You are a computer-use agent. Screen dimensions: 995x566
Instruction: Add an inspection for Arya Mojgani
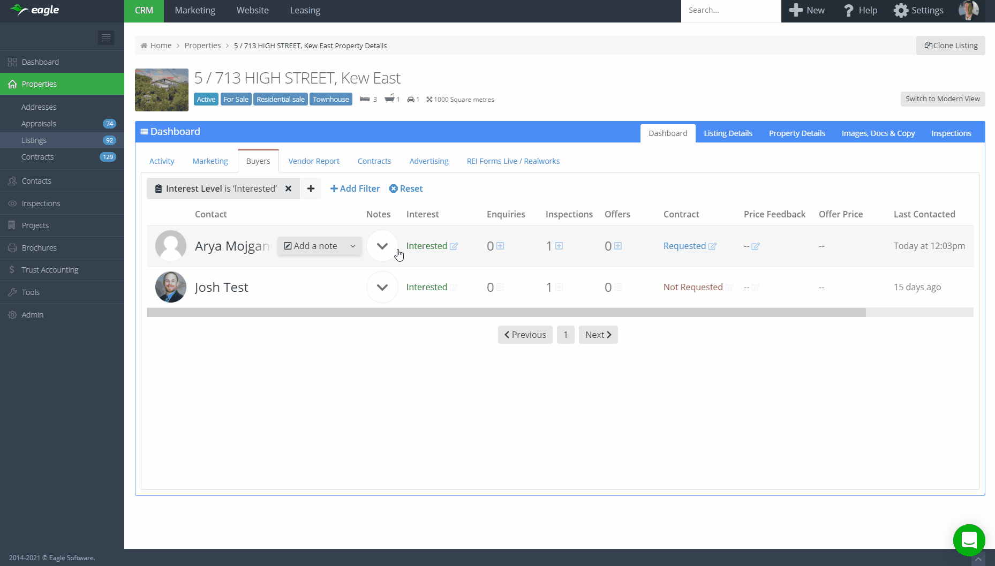(559, 246)
